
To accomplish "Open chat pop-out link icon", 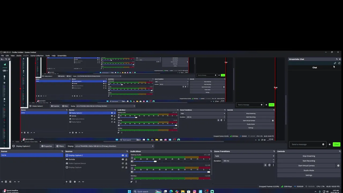I will click(335, 63).
